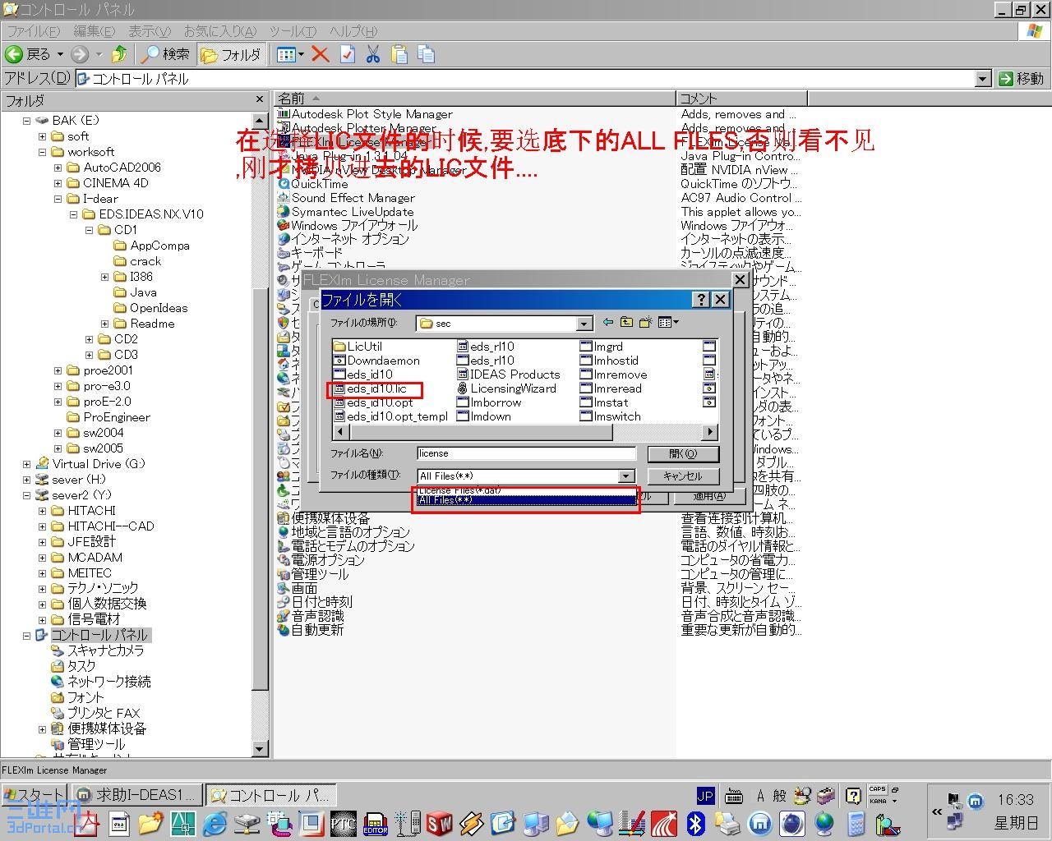Screen dimensions: 1052x841
Task: Toggle the フォルダ (Folders) pane button
Action: 232,55
